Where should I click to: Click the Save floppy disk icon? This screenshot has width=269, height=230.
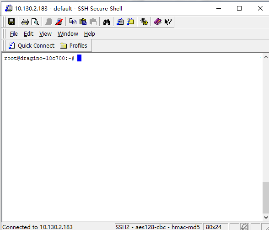click(x=11, y=22)
